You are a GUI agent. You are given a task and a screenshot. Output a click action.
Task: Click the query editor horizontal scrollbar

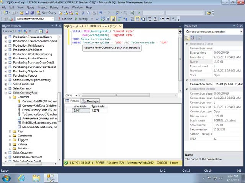pyautogui.click(x=116, y=95)
